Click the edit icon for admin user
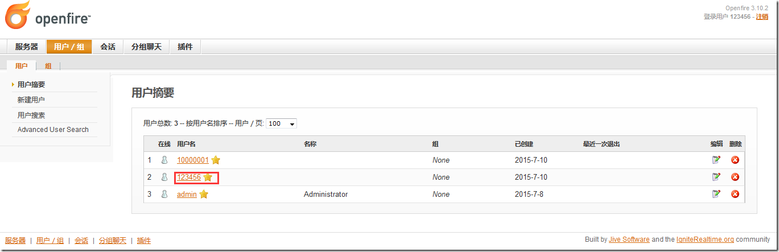 pos(716,194)
